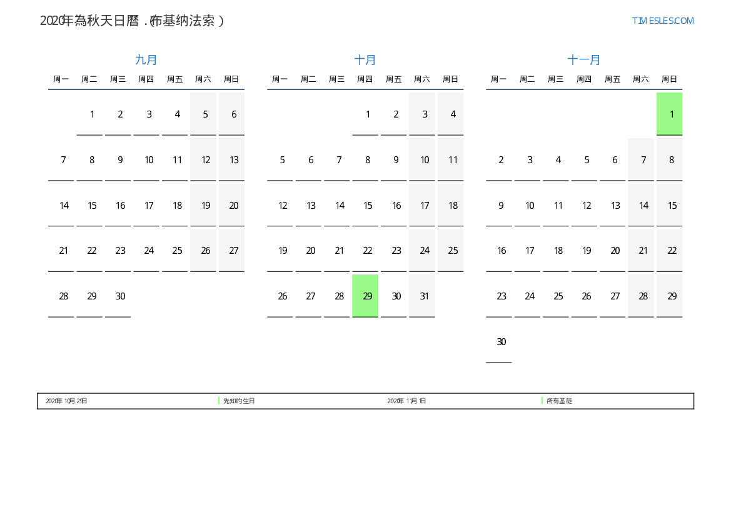
Task: Click 周一 header under 九月
Action: [61, 79]
